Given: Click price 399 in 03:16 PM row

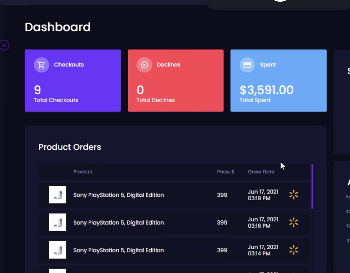Looking at the screenshot, I should coord(222,222).
